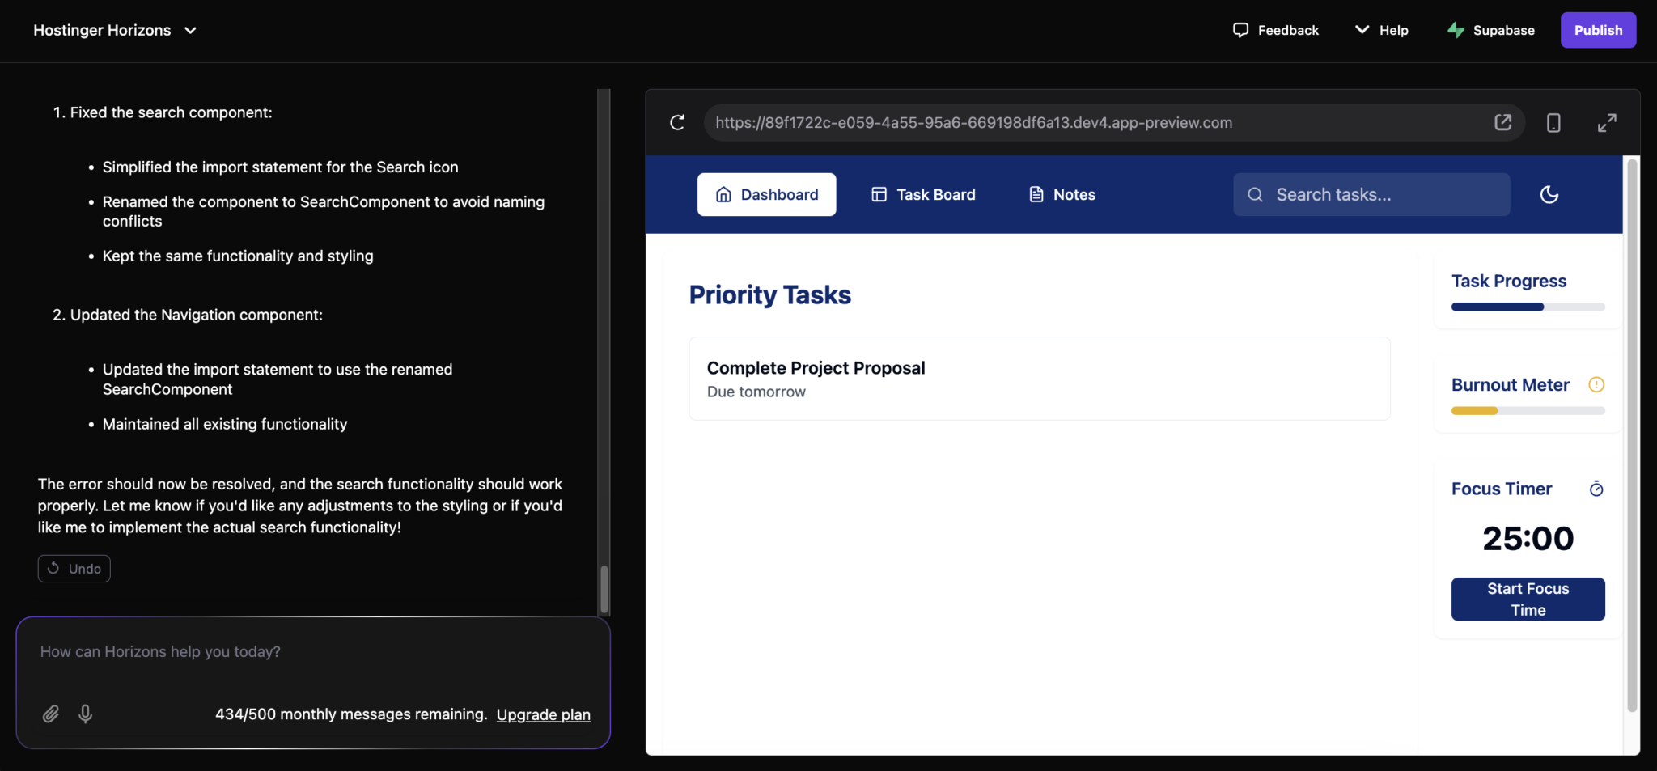Click inside the Search tasks field
The image size is (1657, 771).
1371,194
